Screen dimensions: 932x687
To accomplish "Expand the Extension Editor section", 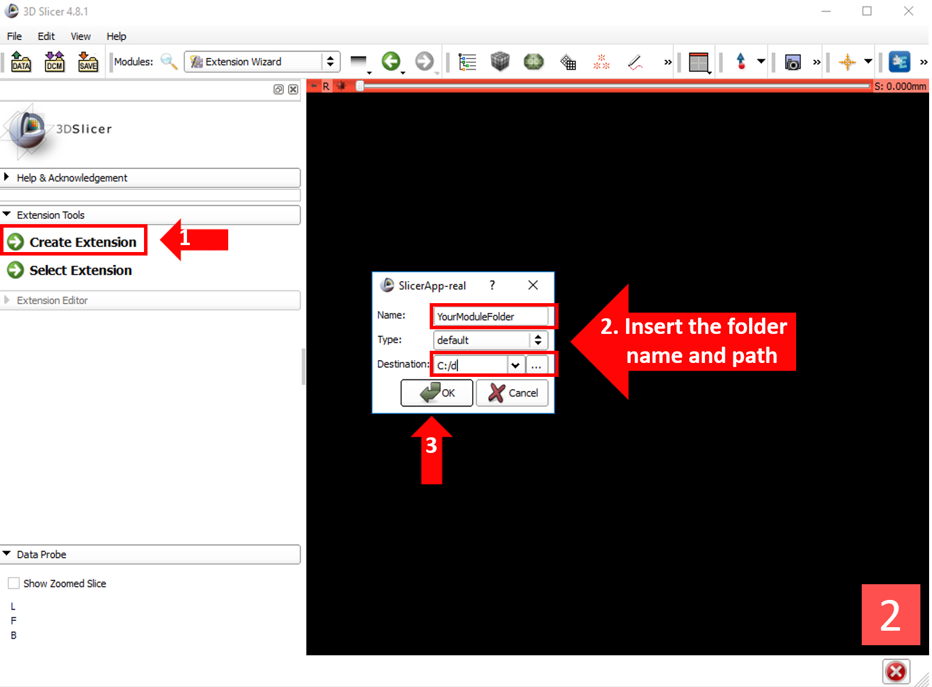I will (x=150, y=300).
